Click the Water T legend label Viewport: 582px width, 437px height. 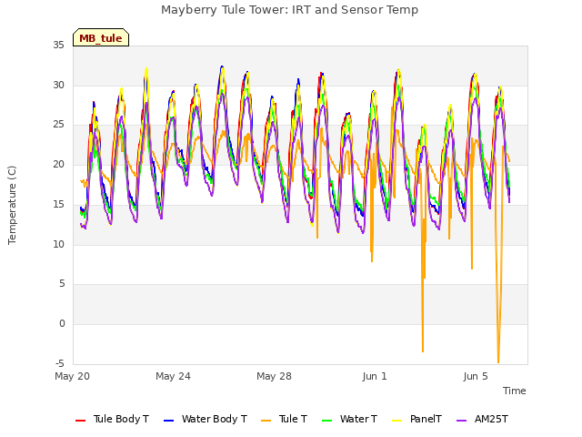tap(358, 419)
